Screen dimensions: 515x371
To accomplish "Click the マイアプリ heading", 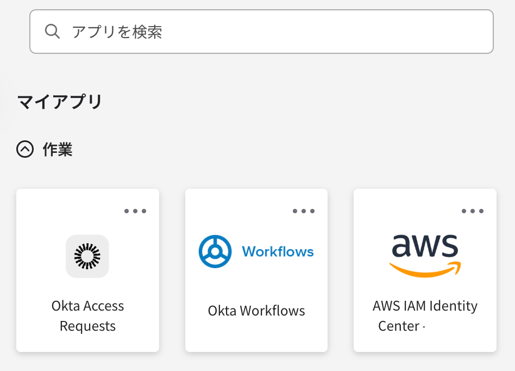I will tap(60, 102).
